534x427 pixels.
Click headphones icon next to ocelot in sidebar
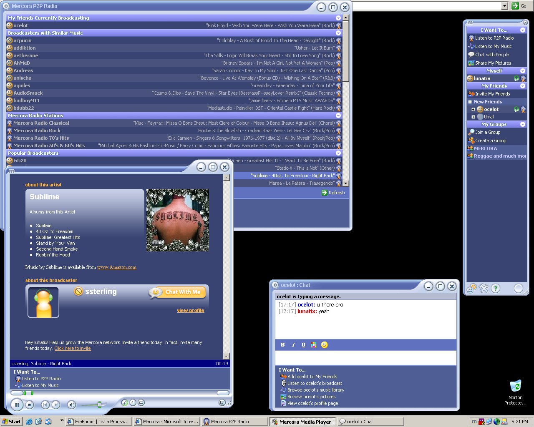516,109
